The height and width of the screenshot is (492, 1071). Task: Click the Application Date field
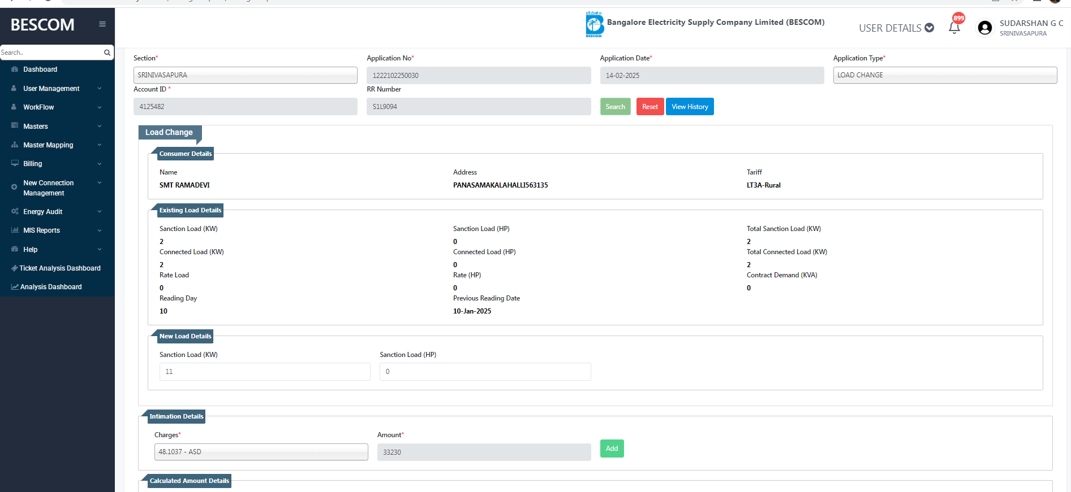pyautogui.click(x=712, y=75)
